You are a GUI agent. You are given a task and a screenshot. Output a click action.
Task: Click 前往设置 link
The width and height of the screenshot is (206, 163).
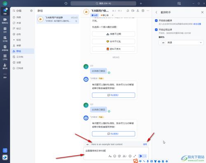[x=197, y=24]
